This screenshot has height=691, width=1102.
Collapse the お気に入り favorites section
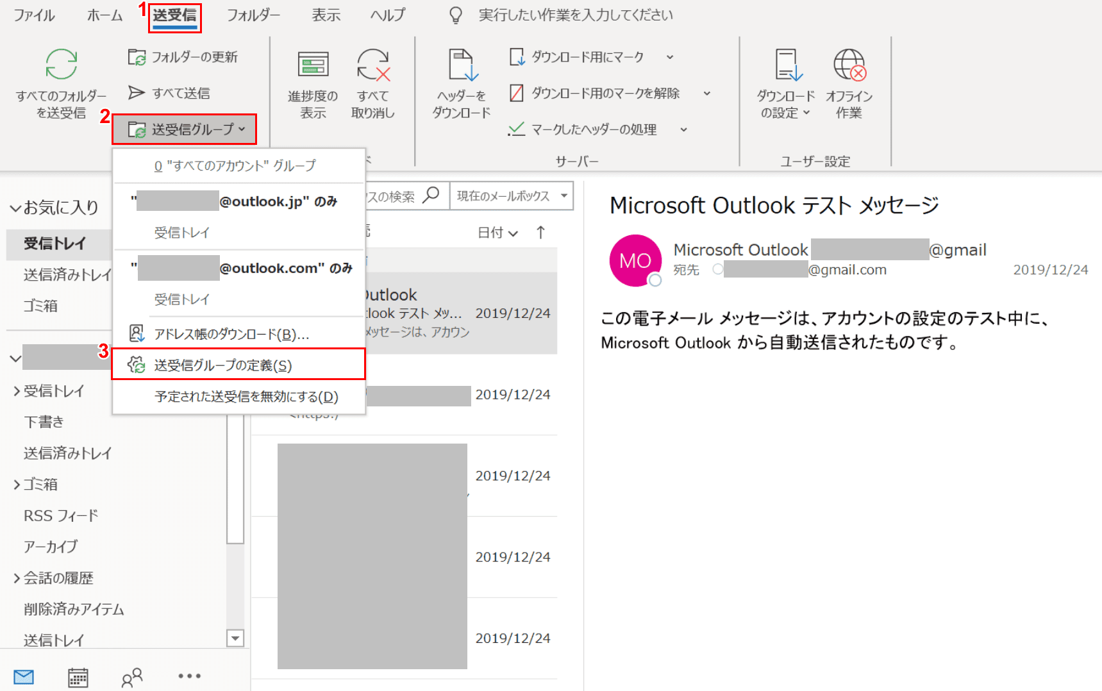tap(15, 208)
